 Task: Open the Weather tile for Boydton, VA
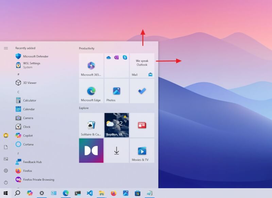click(117, 125)
